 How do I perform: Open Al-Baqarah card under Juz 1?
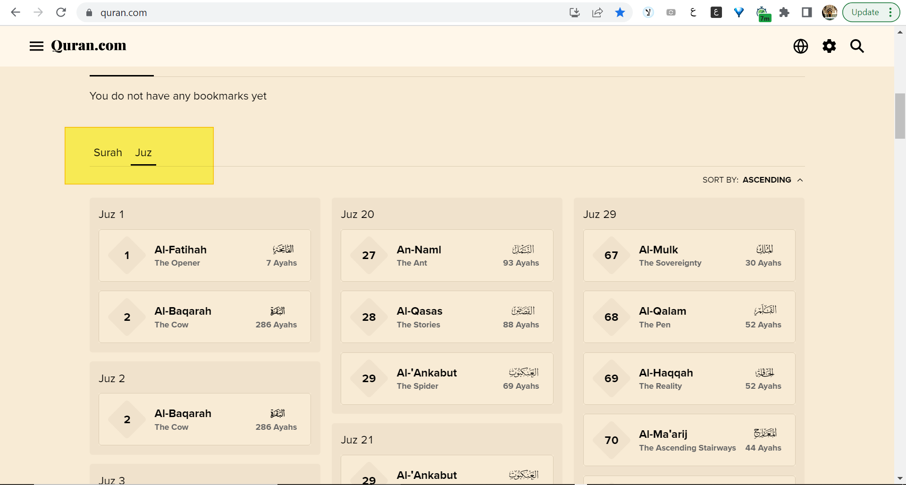[205, 317]
